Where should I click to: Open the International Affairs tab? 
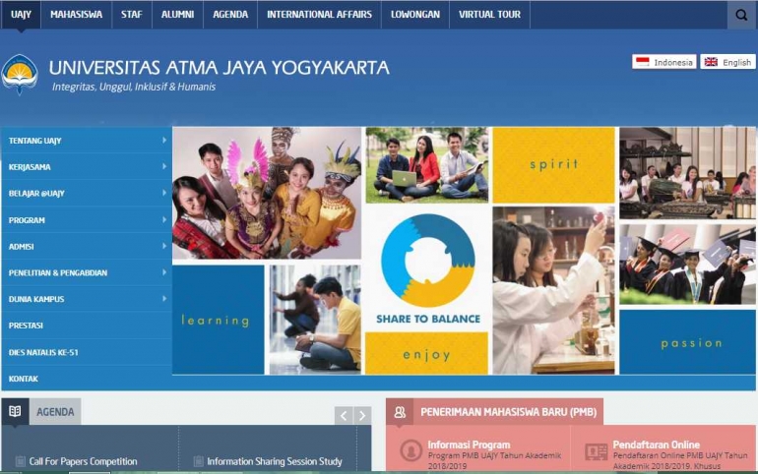(x=319, y=15)
